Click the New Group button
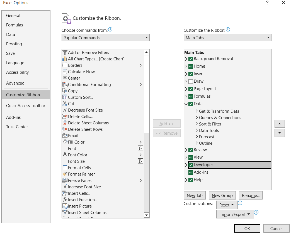The height and width of the screenshot is (234, 291). coord(222,195)
